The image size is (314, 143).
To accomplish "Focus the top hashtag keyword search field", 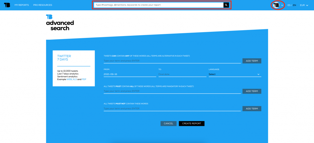I will tap(159, 5).
